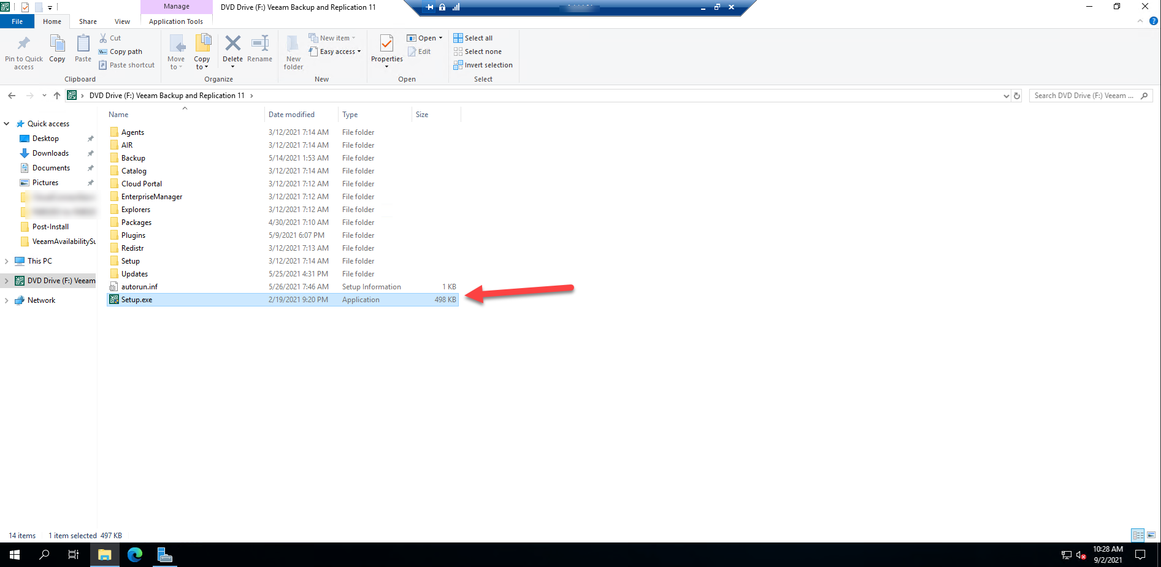Switch to the Share ribbon tab

coord(88,21)
